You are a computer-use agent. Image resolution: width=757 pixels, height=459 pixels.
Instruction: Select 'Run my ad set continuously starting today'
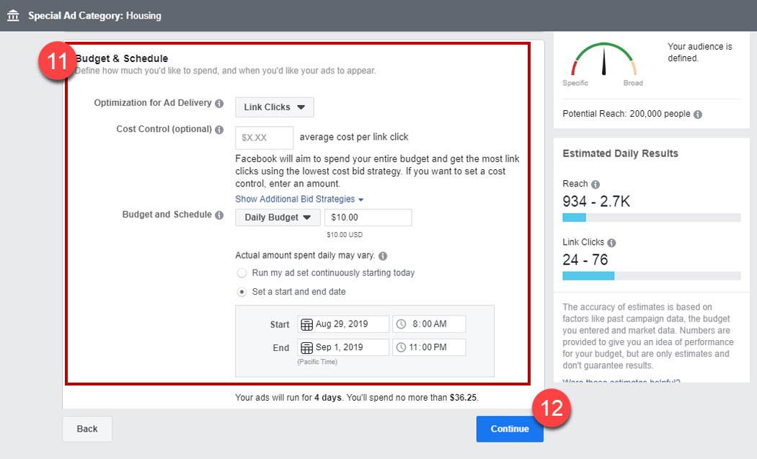click(x=243, y=274)
